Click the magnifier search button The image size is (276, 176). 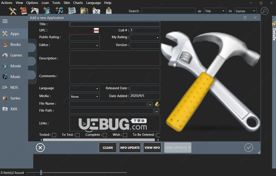(264, 11)
